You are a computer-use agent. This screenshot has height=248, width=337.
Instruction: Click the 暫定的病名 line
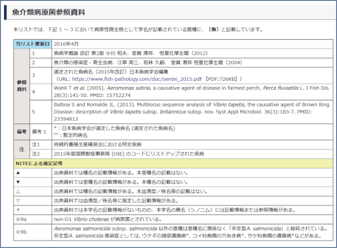tap(71, 135)
